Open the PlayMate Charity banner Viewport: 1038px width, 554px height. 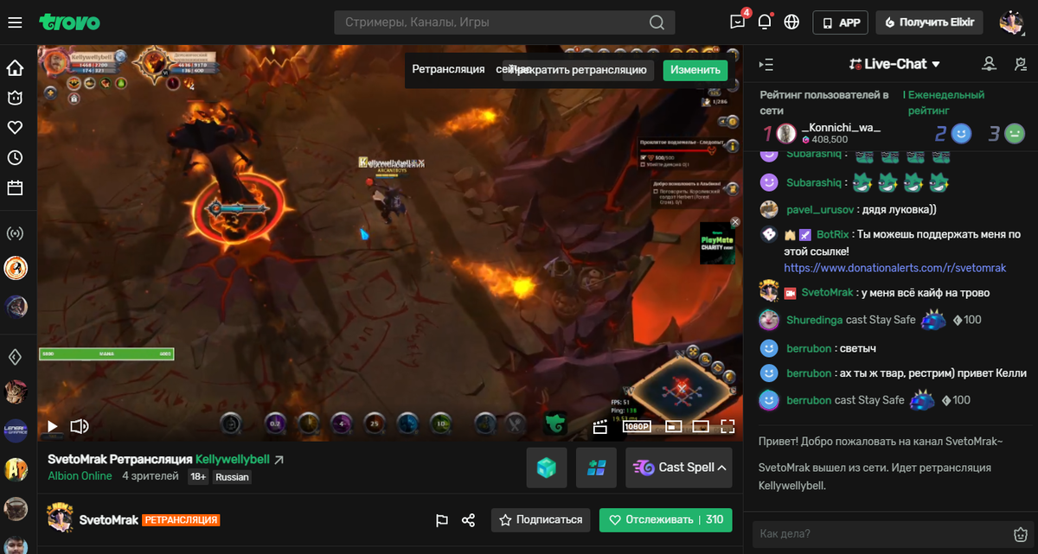point(717,243)
